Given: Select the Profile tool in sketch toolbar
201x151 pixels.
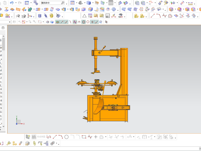Looking at the screenshot, I should pos(49,137).
